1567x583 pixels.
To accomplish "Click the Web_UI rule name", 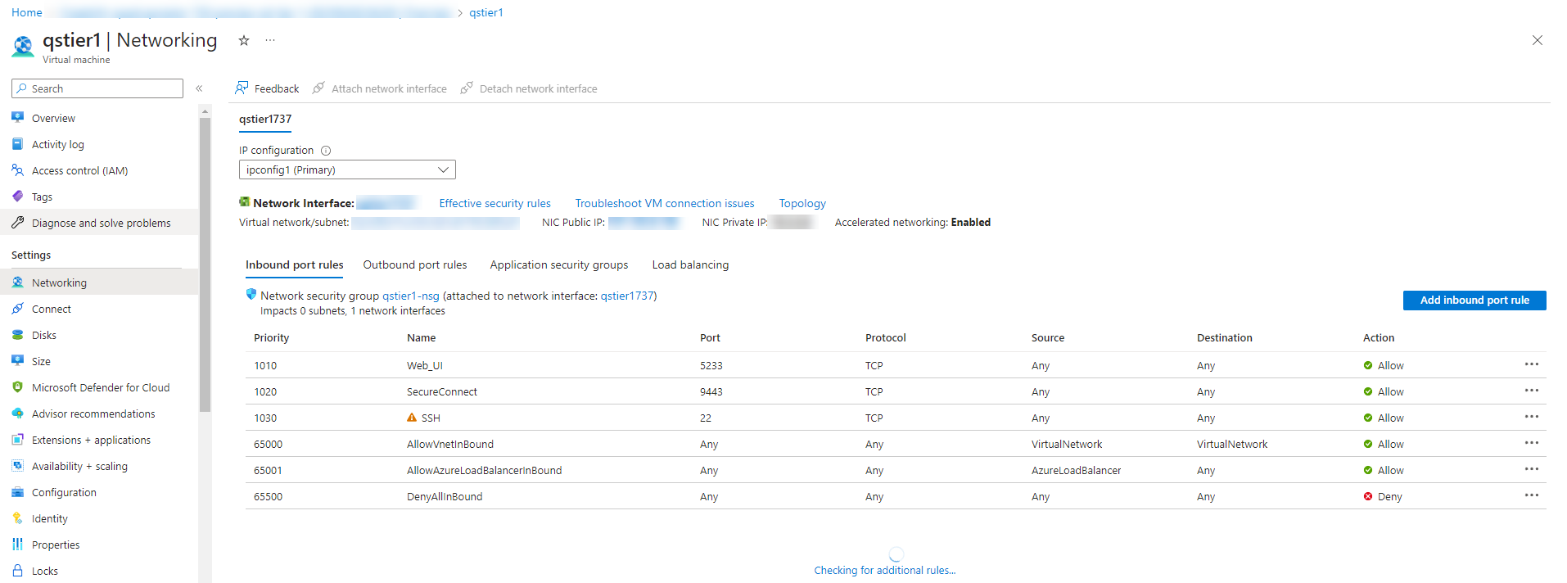I will pyautogui.click(x=425, y=366).
